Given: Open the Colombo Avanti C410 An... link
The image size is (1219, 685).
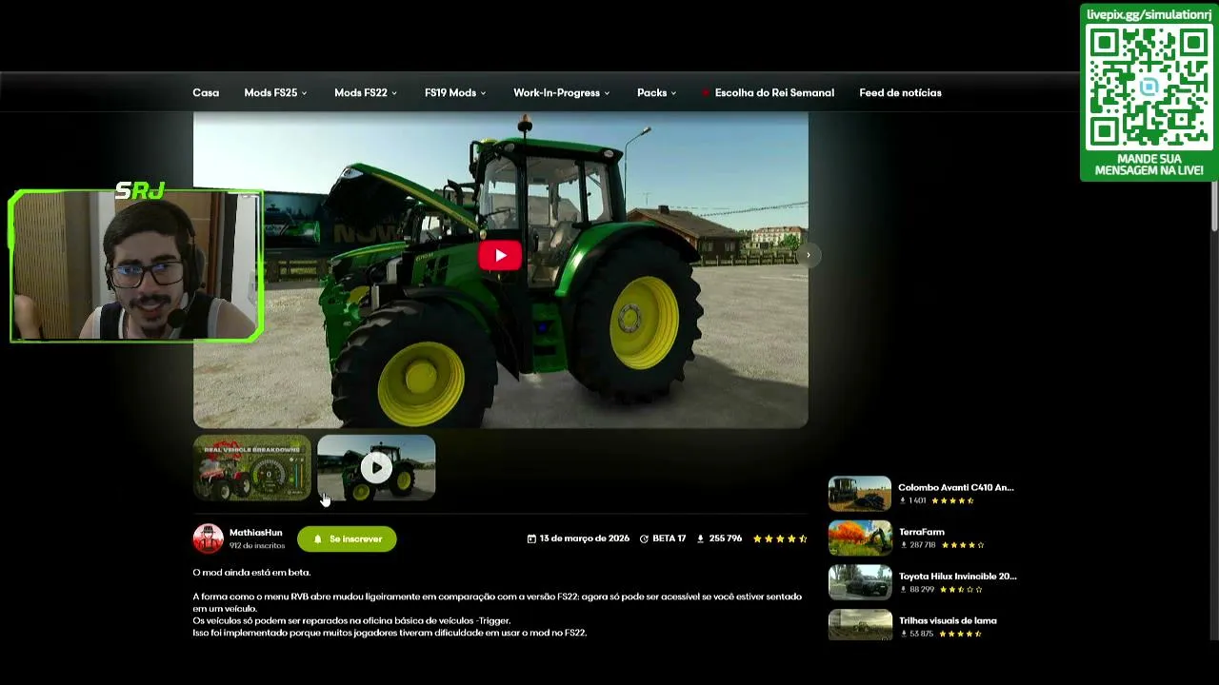Looking at the screenshot, I should coord(955,487).
